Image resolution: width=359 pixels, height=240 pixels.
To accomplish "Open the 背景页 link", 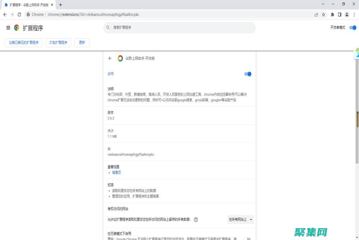I will click(x=117, y=172).
